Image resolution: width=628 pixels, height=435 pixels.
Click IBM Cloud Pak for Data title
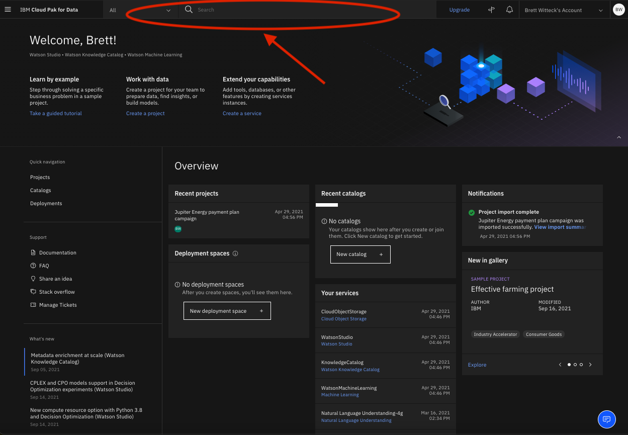pos(49,10)
